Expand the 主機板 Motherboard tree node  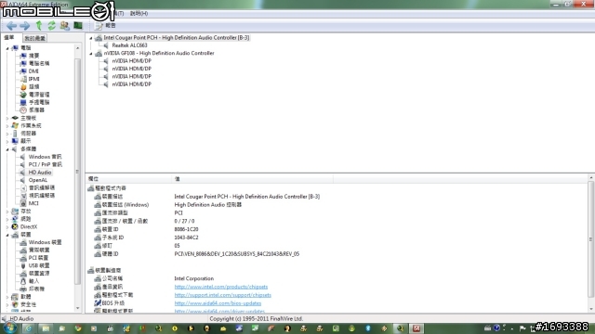coord(7,118)
